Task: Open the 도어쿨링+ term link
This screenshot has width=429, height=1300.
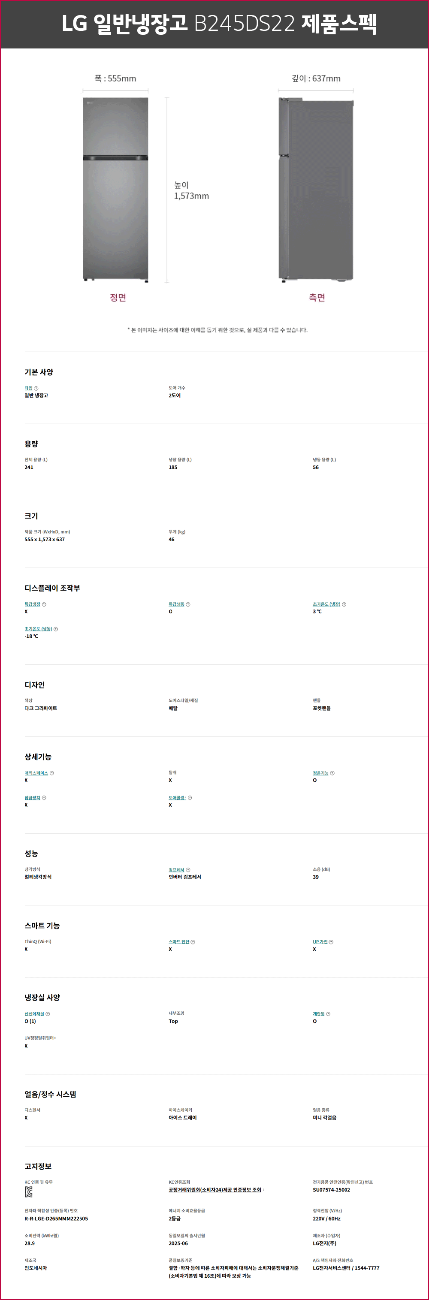Action: point(177,798)
